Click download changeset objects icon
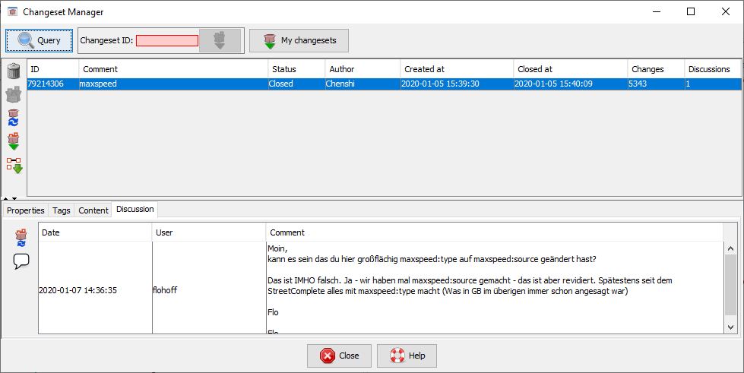 14,165
